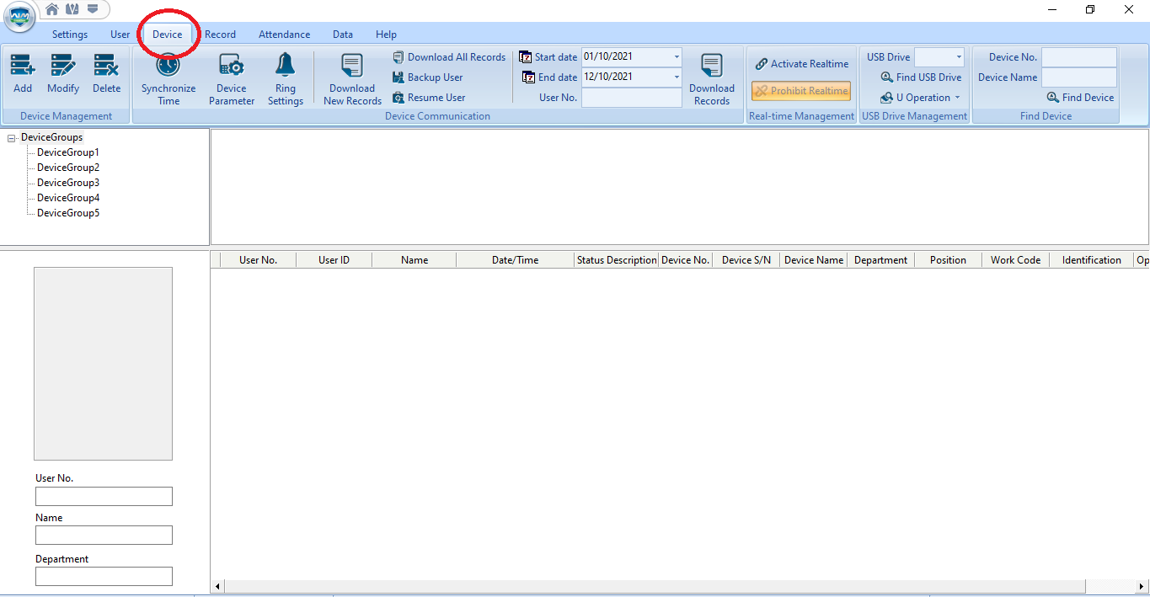This screenshot has width=1150, height=597.
Task: Click Find Device
Action: point(1080,98)
